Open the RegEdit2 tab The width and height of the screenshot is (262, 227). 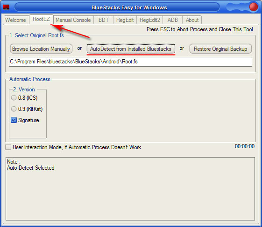150,20
